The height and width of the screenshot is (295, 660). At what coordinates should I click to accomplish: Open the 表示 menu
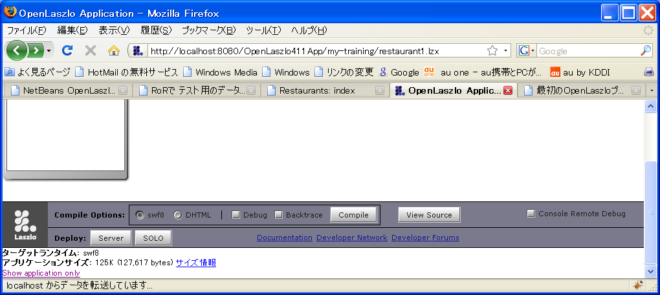coord(114,30)
